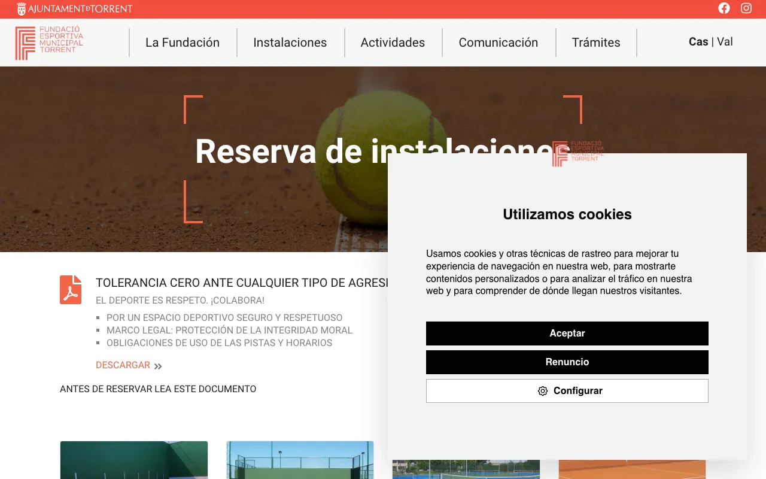The height and width of the screenshot is (479, 766).
Task: Decline cookies with Renuncio button
Action: click(x=567, y=362)
